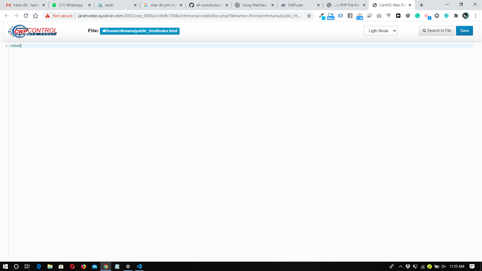Bookmark this page with star icon
This screenshot has width=482, height=271.
tap(309, 16)
